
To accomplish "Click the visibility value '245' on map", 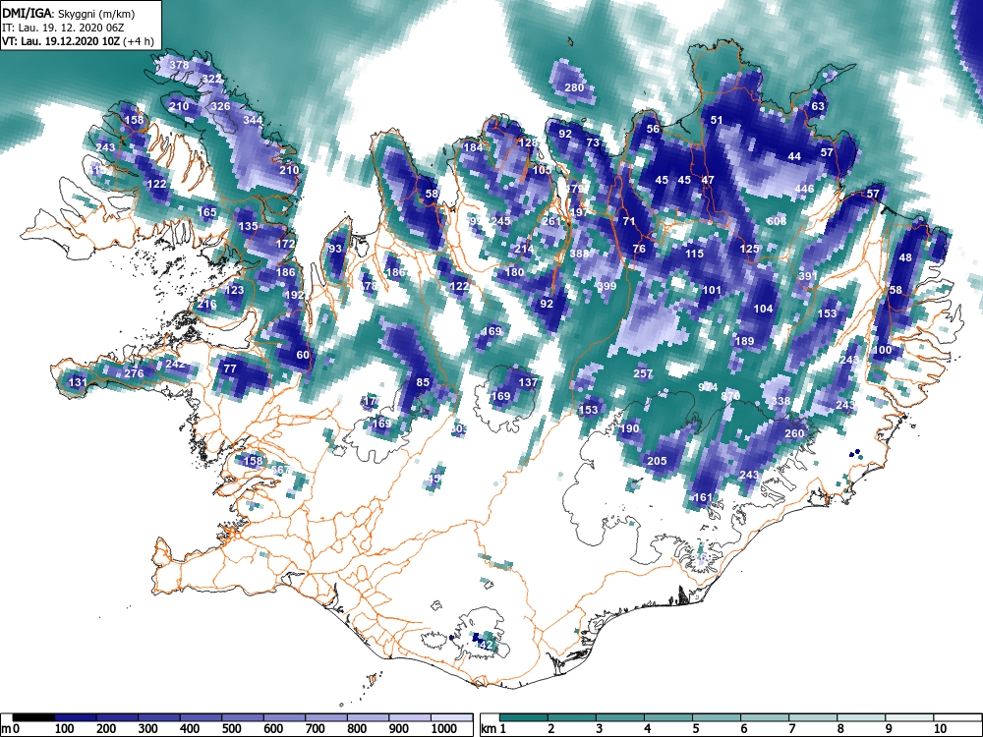I will pyautogui.click(x=501, y=220).
